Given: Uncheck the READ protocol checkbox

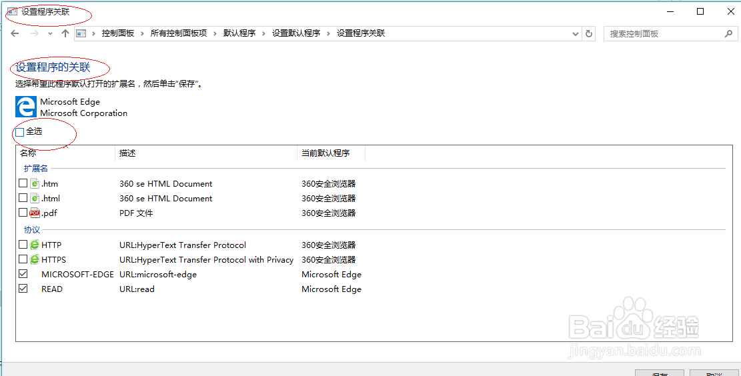Looking at the screenshot, I should [x=23, y=289].
